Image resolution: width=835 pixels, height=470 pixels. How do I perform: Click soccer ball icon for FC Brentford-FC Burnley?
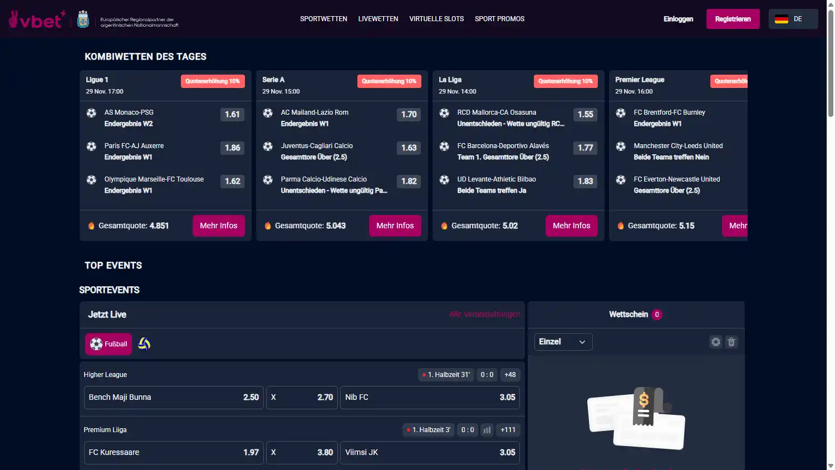(x=621, y=113)
